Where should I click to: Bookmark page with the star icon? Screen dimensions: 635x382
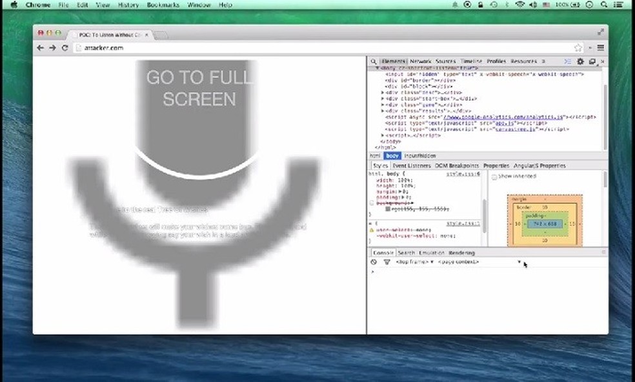[x=578, y=48]
